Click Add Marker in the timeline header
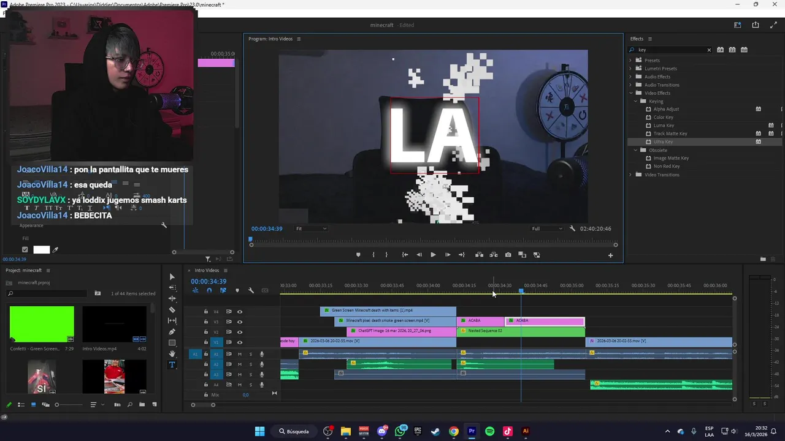 [x=237, y=290]
